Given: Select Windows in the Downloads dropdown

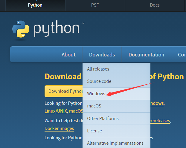Looking at the screenshot, I should click(117, 94).
